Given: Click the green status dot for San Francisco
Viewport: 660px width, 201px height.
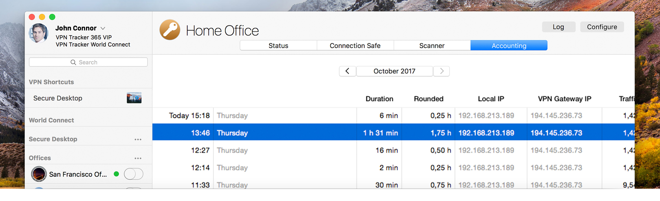Looking at the screenshot, I should click(x=116, y=174).
